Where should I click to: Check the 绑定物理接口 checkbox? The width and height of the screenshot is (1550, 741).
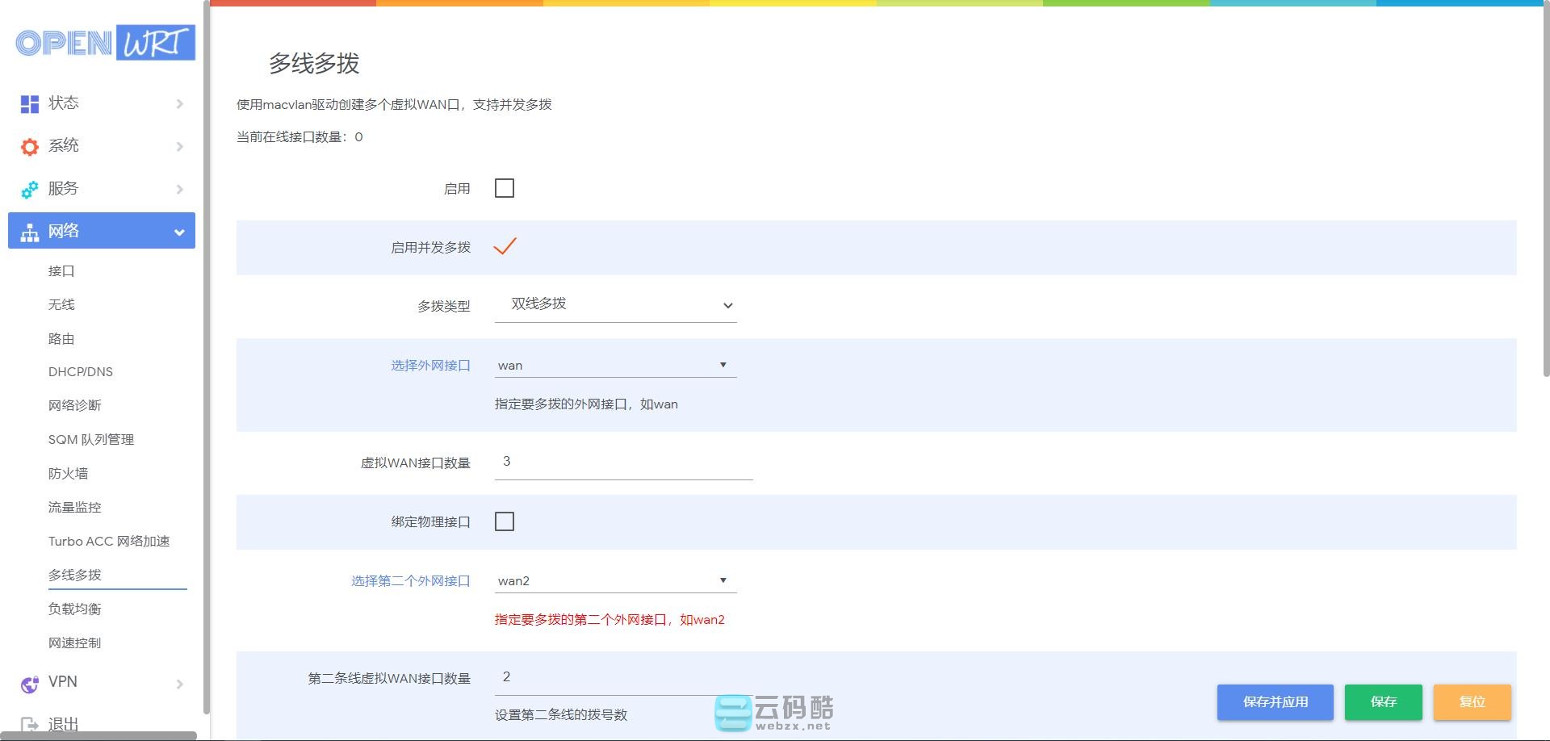coord(504,521)
